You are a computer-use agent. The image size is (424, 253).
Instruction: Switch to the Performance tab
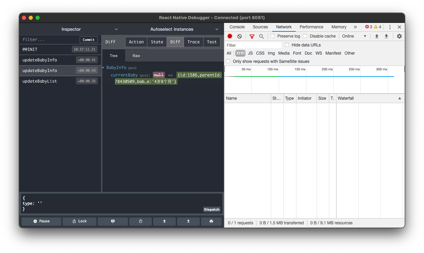pyautogui.click(x=311, y=27)
